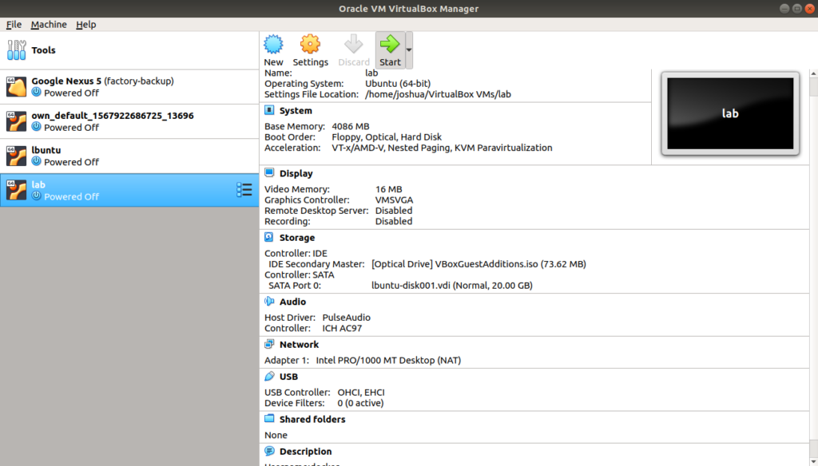Click power state icon of lbuntu
Viewport: 818px width, 466px height.
point(36,162)
